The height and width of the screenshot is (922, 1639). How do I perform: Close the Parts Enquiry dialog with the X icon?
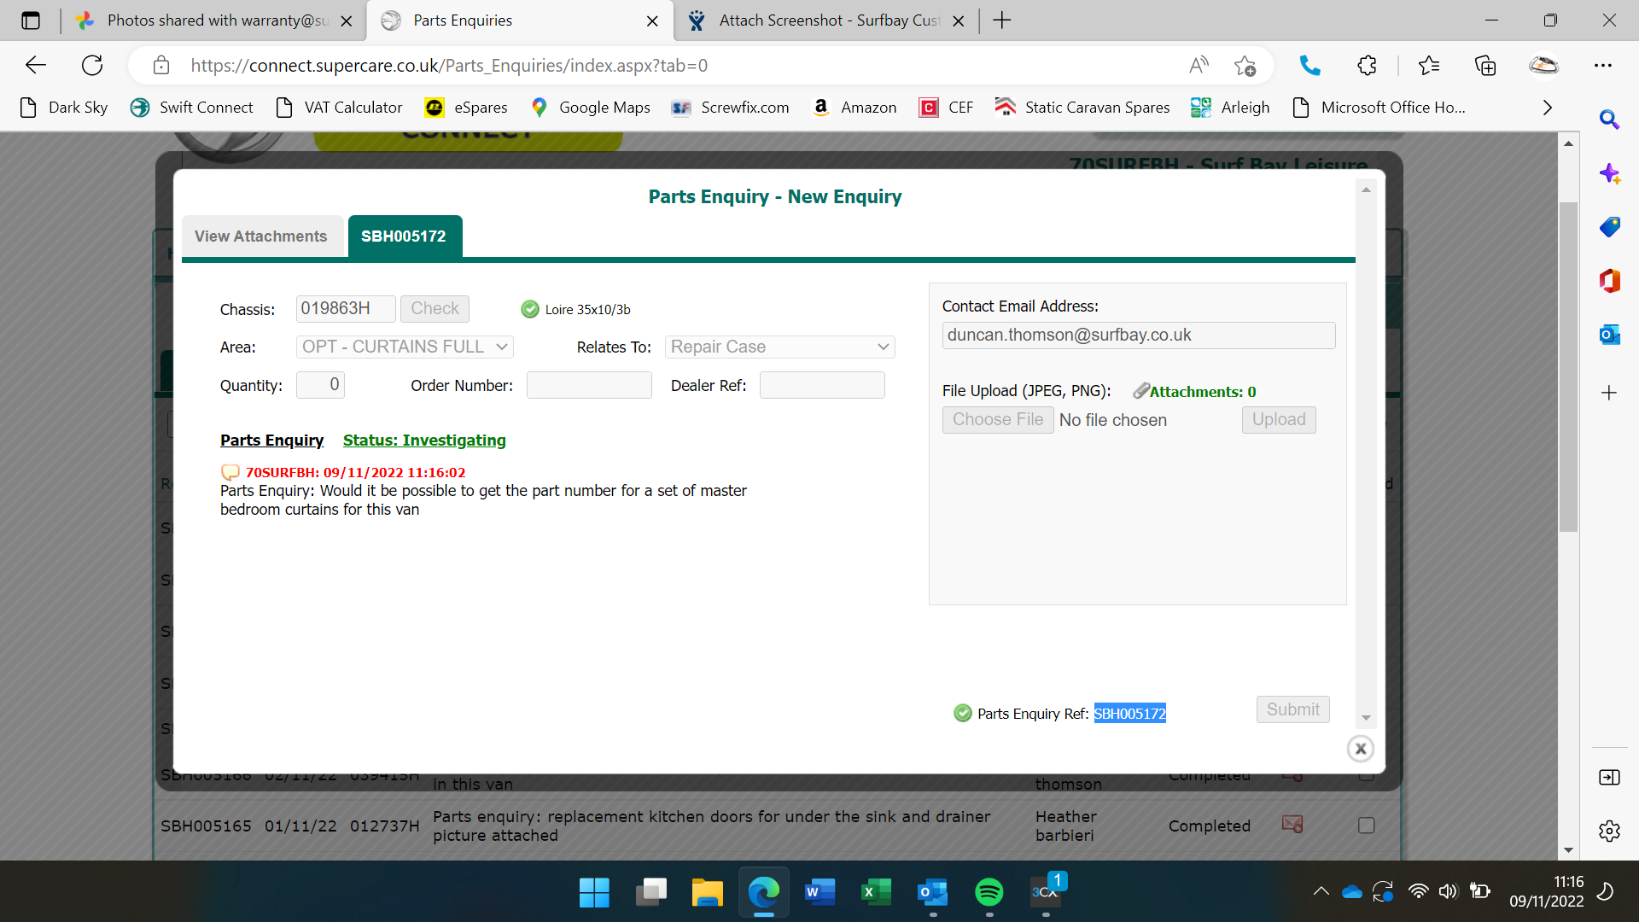point(1360,749)
